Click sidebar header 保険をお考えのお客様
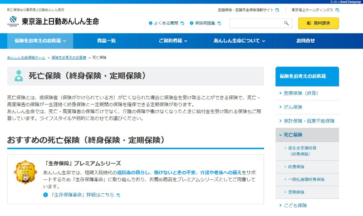Viewport: 363px width, 216px height. [x=307, y=76]
